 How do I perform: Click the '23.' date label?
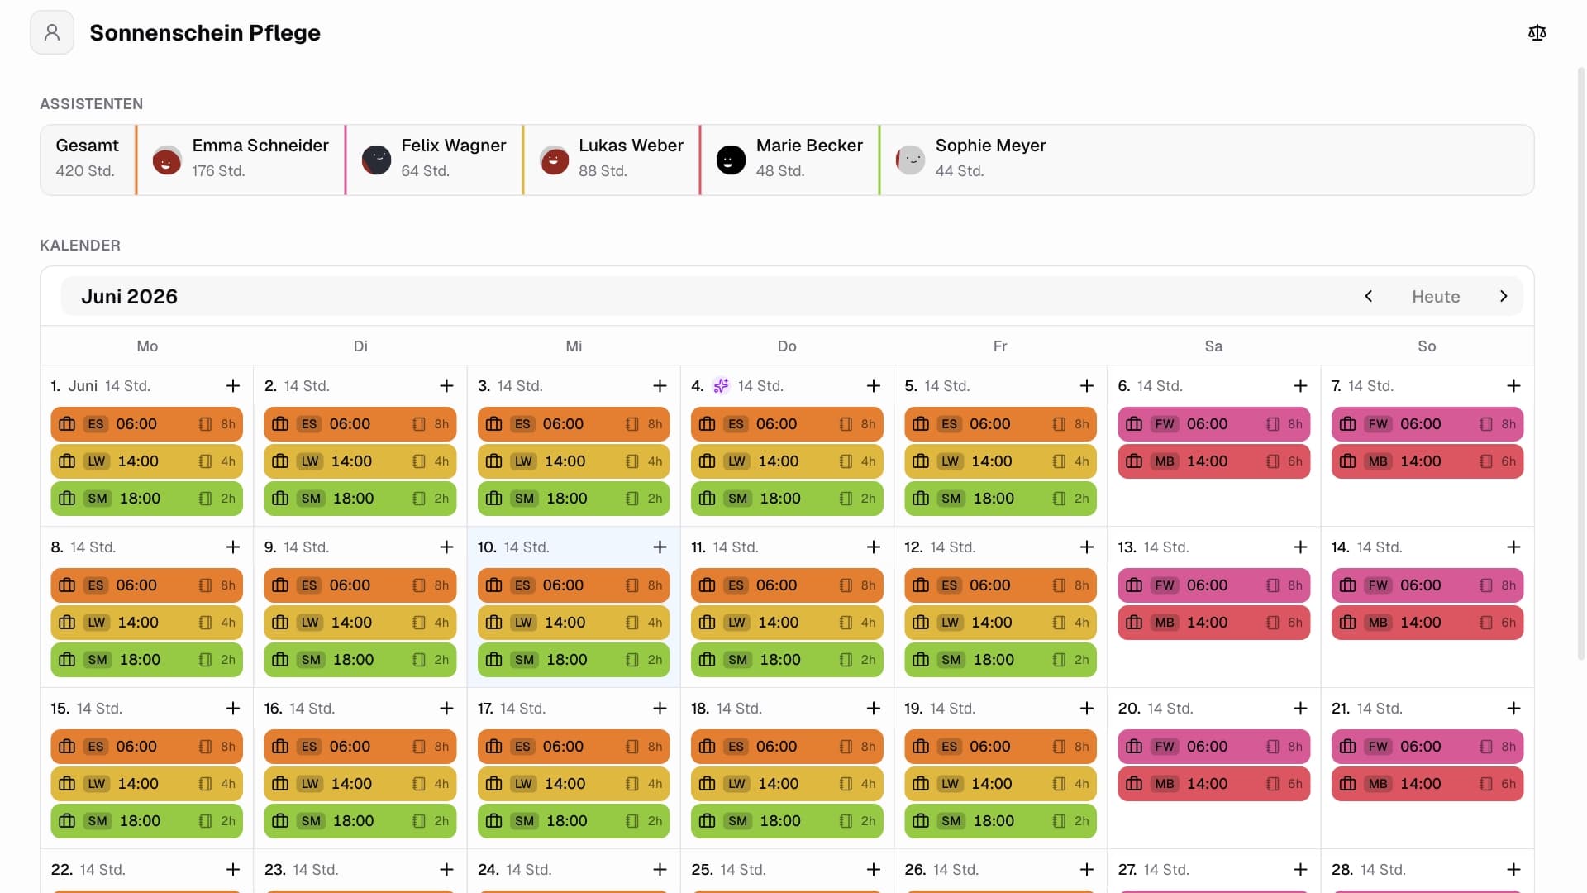click(275, 870)
